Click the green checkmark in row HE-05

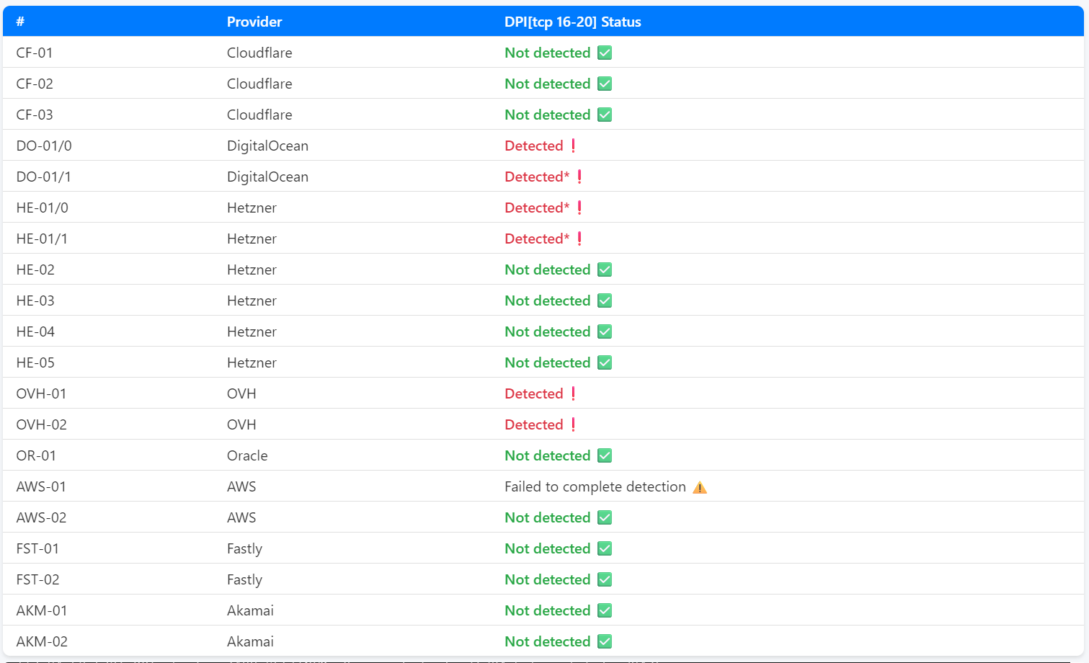tap(605, 362)
